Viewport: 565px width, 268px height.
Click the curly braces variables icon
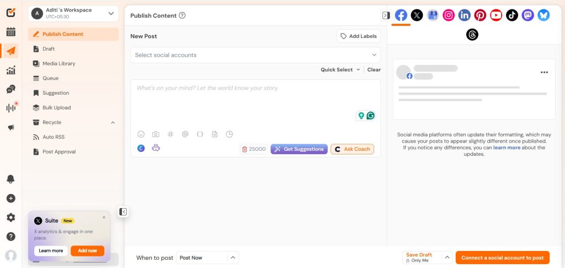pos(200,134)
